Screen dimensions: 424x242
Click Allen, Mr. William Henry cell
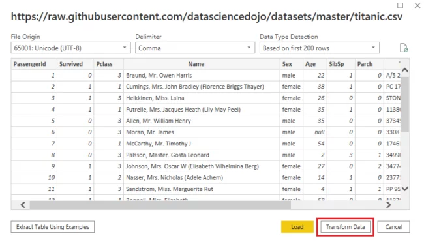point(202,121)
